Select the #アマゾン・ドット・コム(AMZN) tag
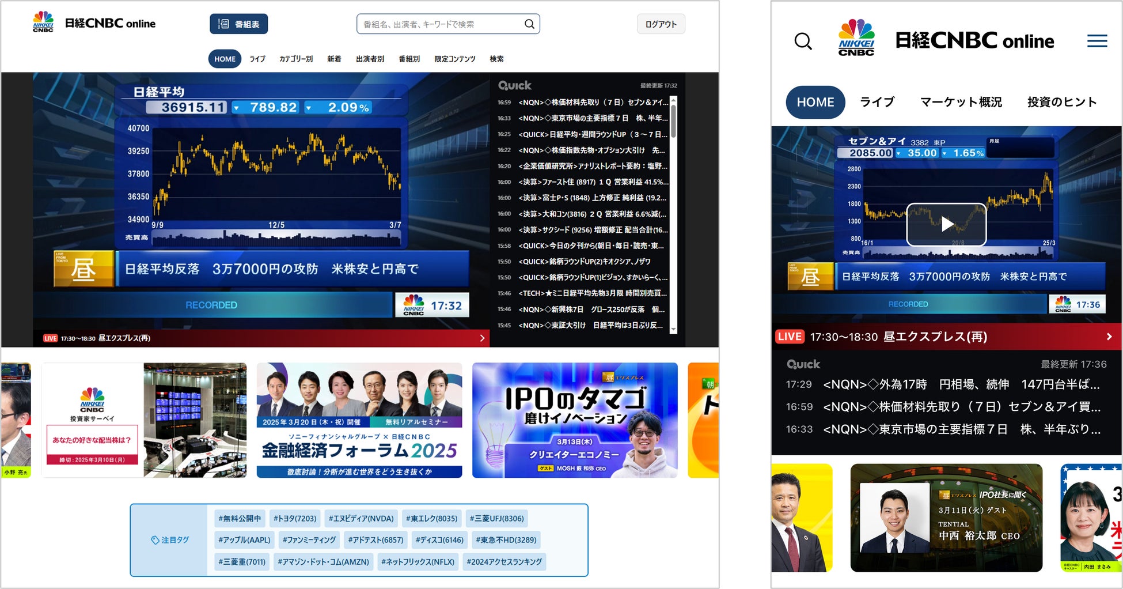The image size is (1123, 589). pos(323,562)
